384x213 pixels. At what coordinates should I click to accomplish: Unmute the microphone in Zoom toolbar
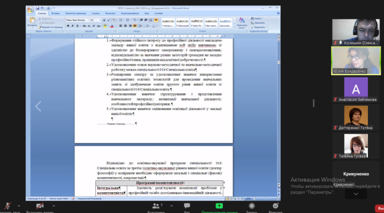[7, 206]
